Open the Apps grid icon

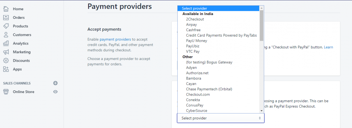(6, 69)
